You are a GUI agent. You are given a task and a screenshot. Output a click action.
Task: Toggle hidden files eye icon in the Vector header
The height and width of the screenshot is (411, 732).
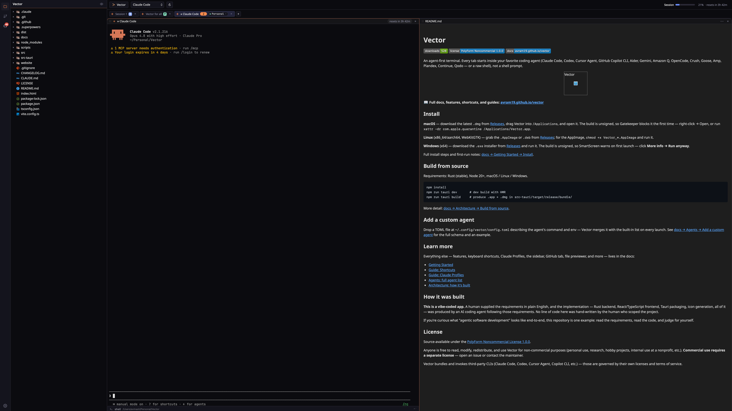[x=102, y=4]
